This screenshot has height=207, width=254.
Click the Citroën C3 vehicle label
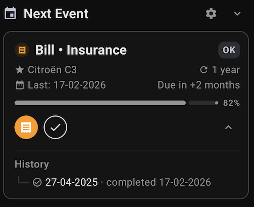(52, 70)
